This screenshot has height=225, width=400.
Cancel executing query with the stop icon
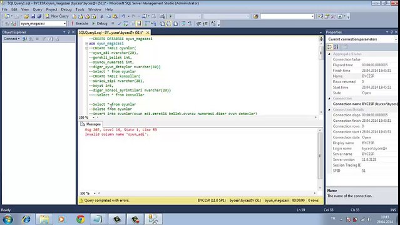[113, 24]
